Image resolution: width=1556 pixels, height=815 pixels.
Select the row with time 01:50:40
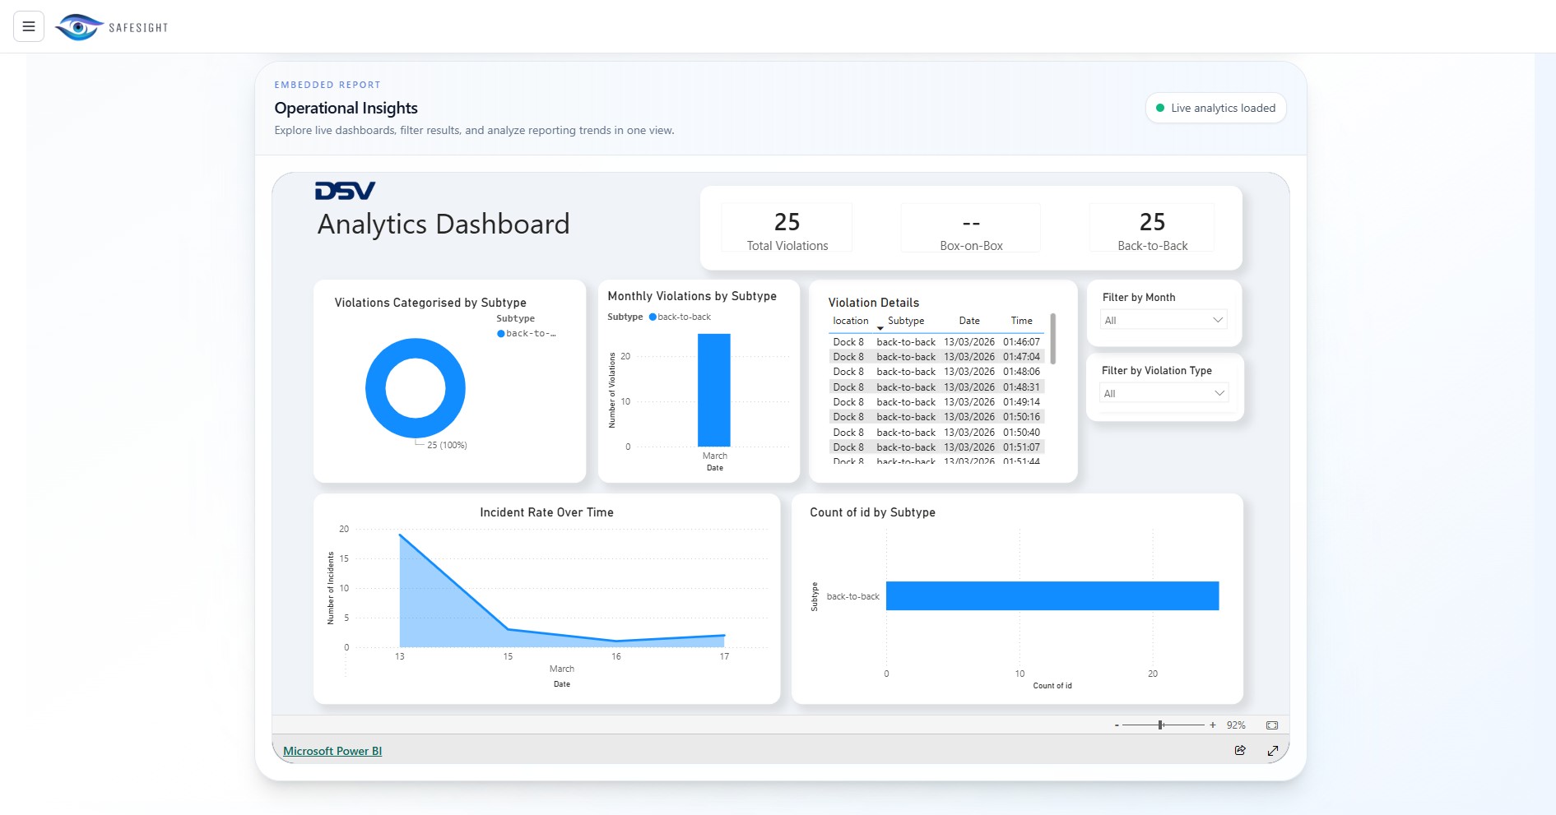click(x=936, y=433)
